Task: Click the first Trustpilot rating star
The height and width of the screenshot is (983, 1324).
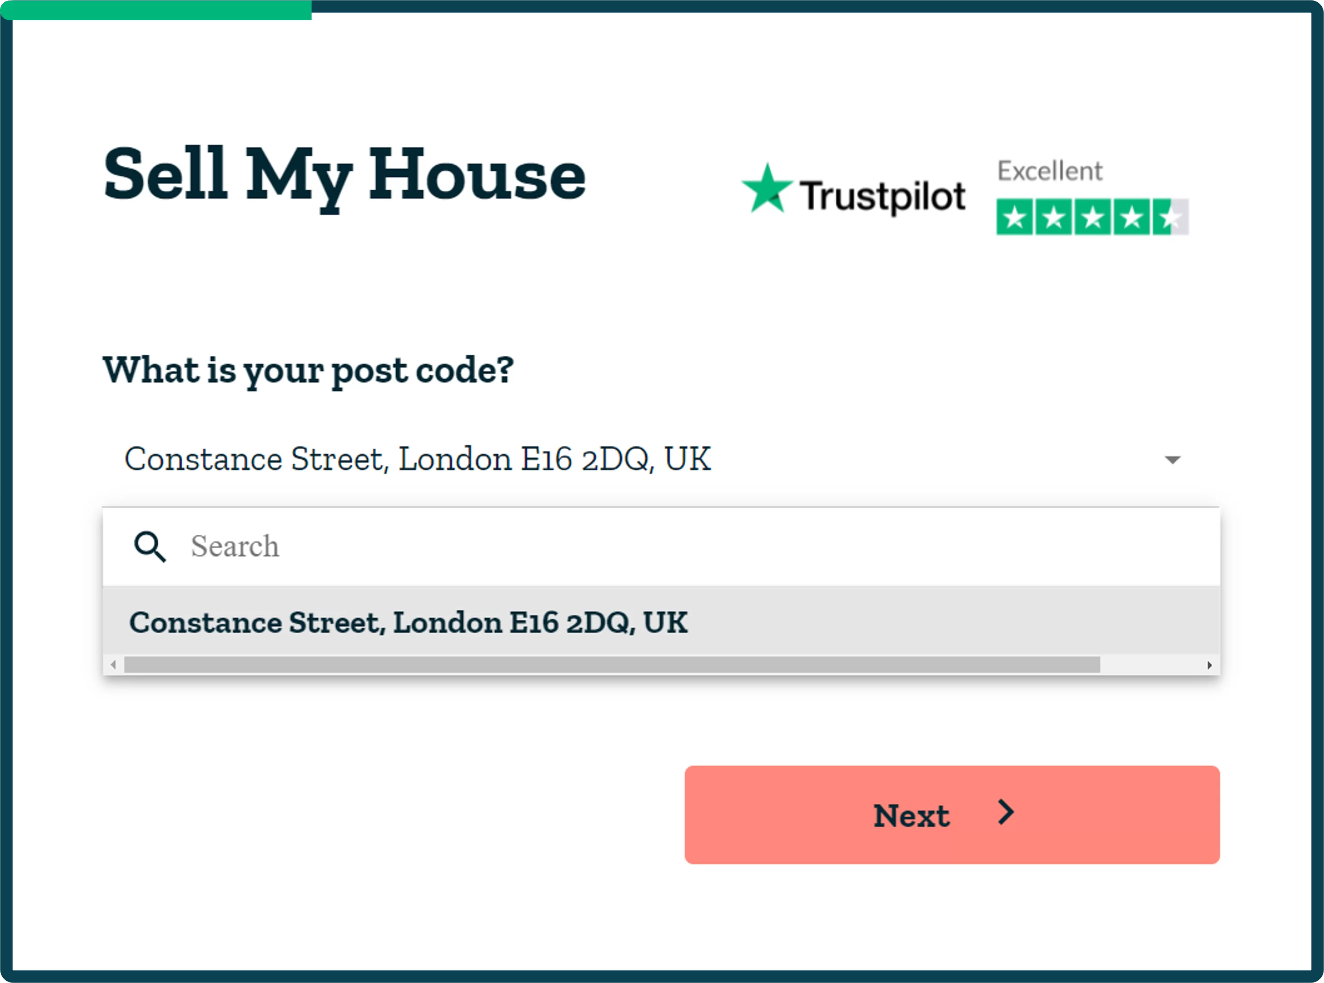Action: (x=1015, y=217)
